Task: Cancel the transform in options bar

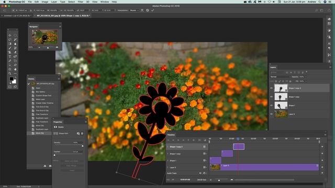Action: 148,10
